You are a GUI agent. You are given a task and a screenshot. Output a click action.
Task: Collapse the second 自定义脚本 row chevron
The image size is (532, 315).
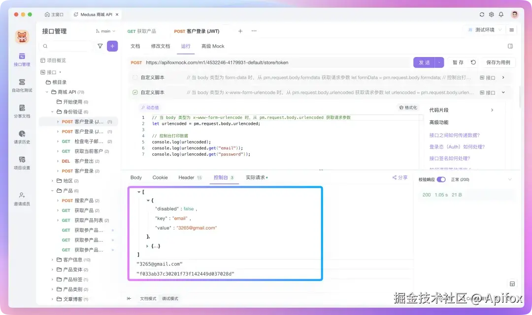[503, 92]
